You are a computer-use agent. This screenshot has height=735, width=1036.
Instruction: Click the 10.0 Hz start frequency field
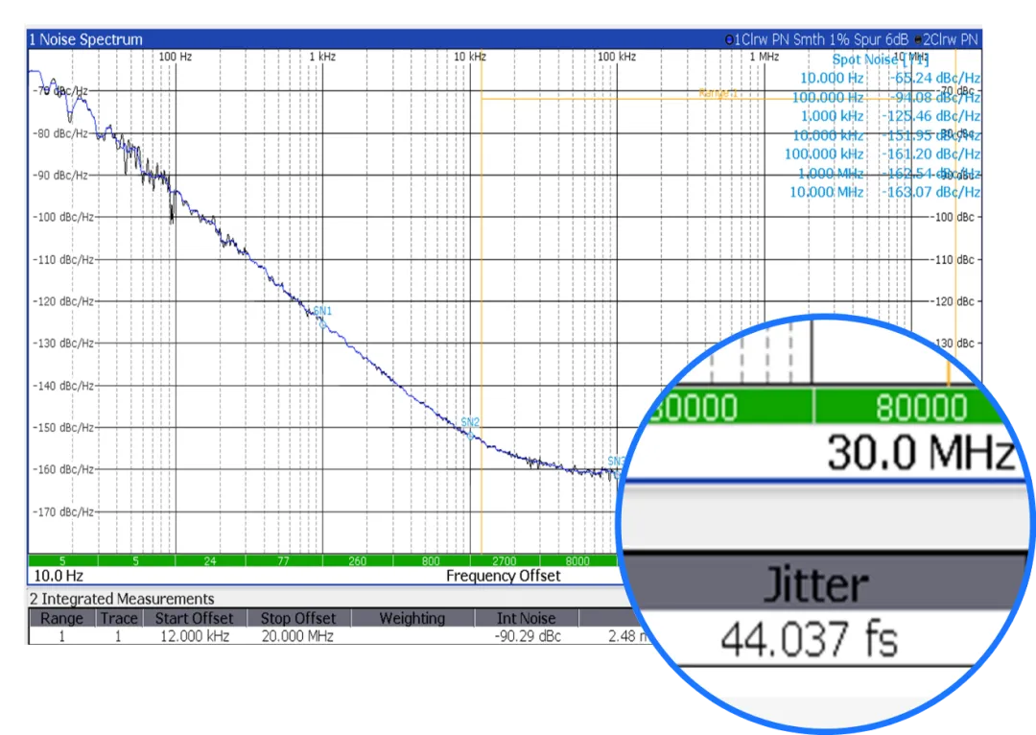click(59, 576)
